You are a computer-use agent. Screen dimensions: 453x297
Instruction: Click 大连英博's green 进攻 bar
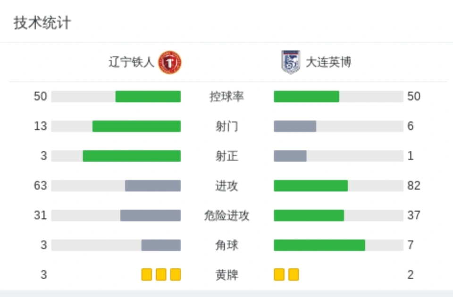point(311,186)
